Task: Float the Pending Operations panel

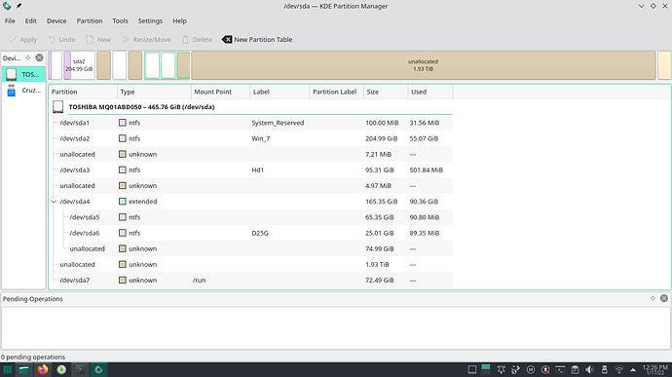Action: pyautogui.click(x=653, y=298)
